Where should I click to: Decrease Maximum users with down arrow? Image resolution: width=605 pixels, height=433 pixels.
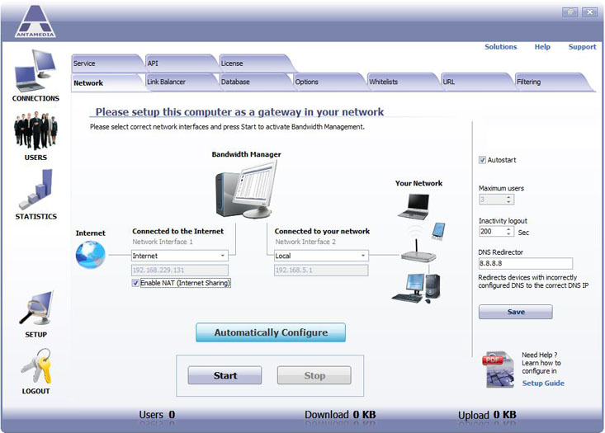click(509, 202)
